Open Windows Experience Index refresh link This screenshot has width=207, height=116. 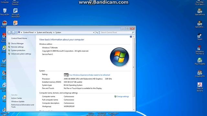click(89, 75)
